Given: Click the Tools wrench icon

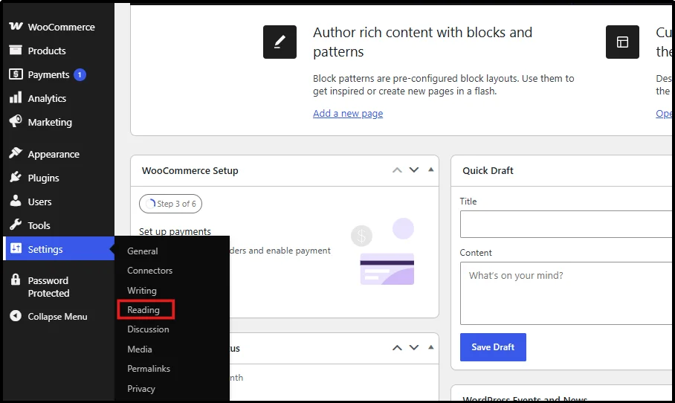Looking at the screenshot, I should click(x=16, y=225).
